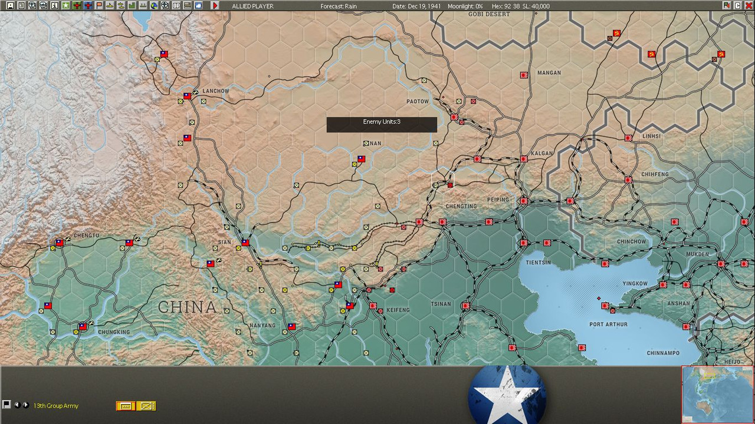Click the green star toolbar icon
Image resolution: width=755 pixels, height=424 pixels.
(65, 5)
